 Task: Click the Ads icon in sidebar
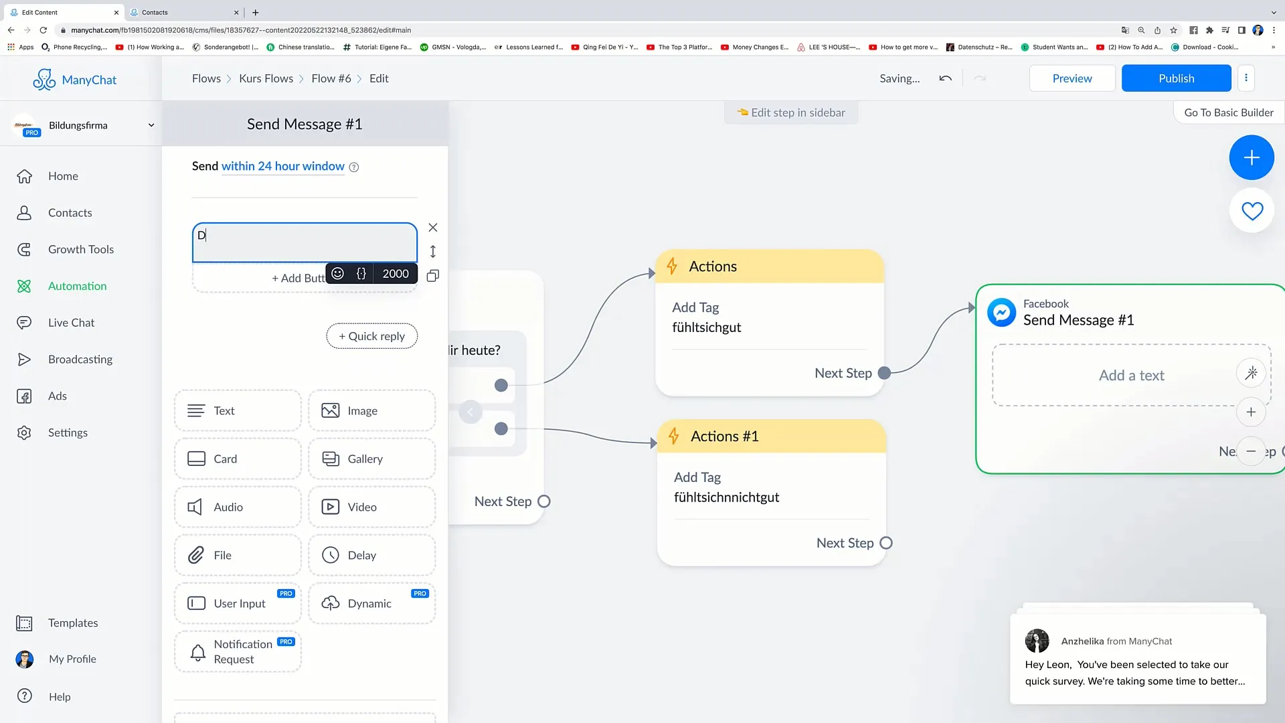click(24, 396)
